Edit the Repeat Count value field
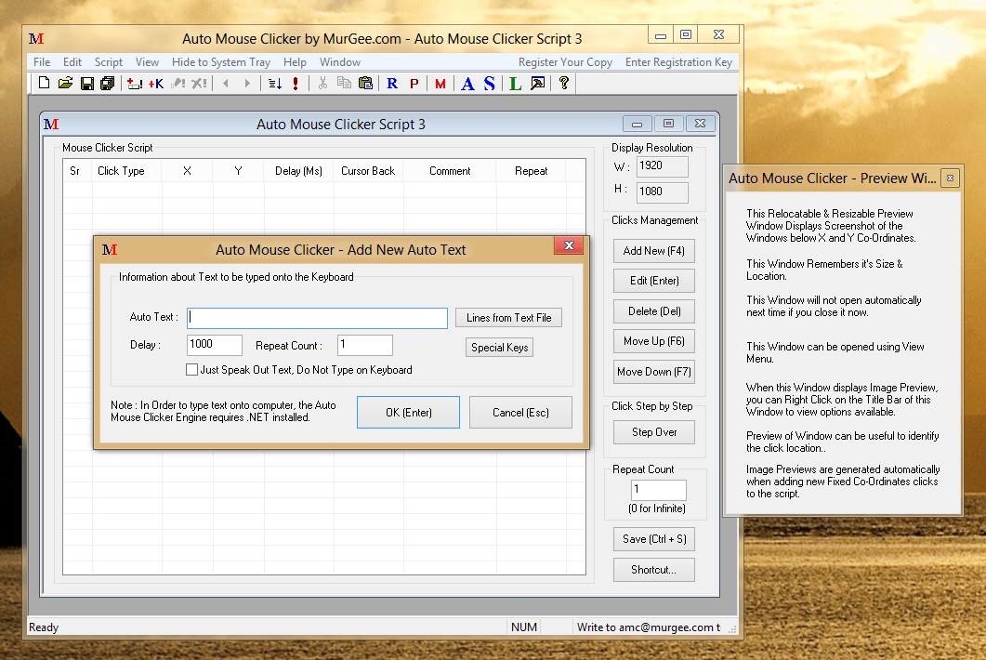986x660 pixels. [x=364, y=344]
